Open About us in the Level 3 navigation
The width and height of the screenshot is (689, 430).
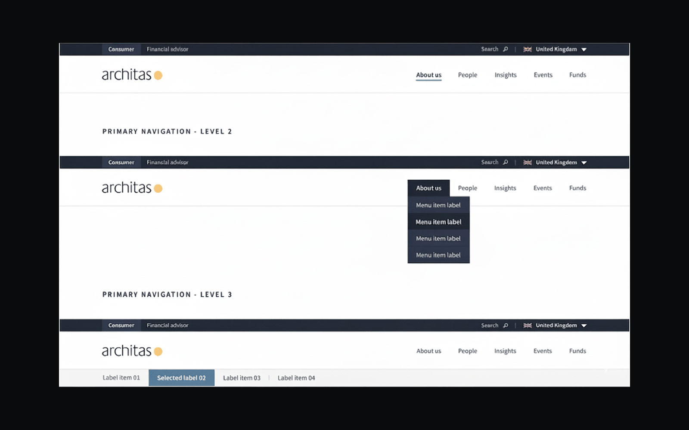point(428,351)
